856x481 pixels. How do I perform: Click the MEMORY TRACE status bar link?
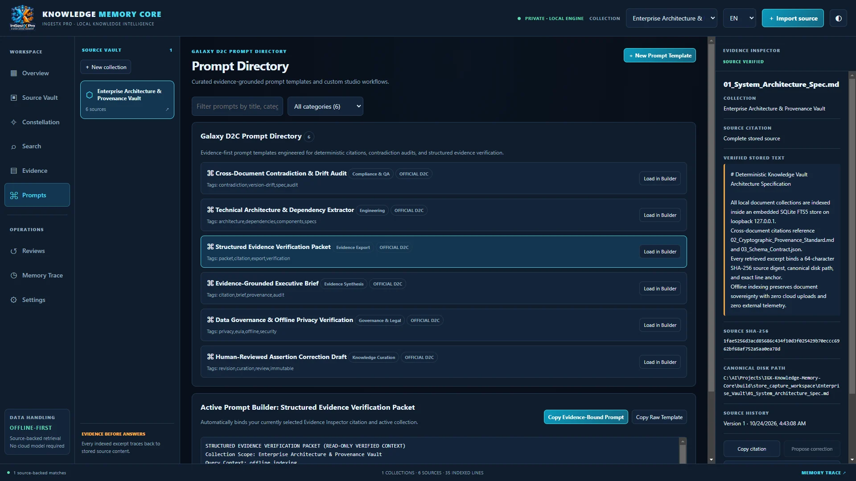823,473
